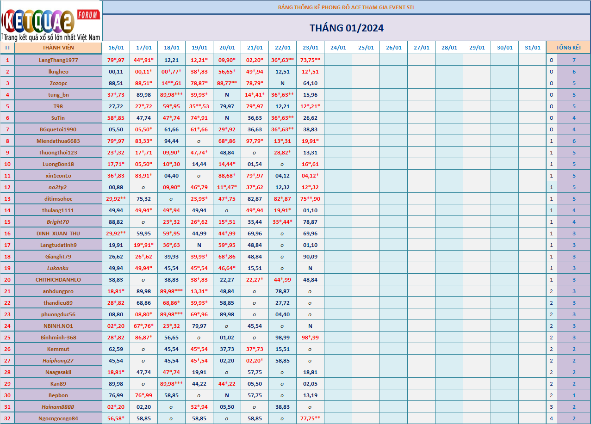The image size is (591, 424).
Task: Select member name anhdungpro
Action: [58, 291]
